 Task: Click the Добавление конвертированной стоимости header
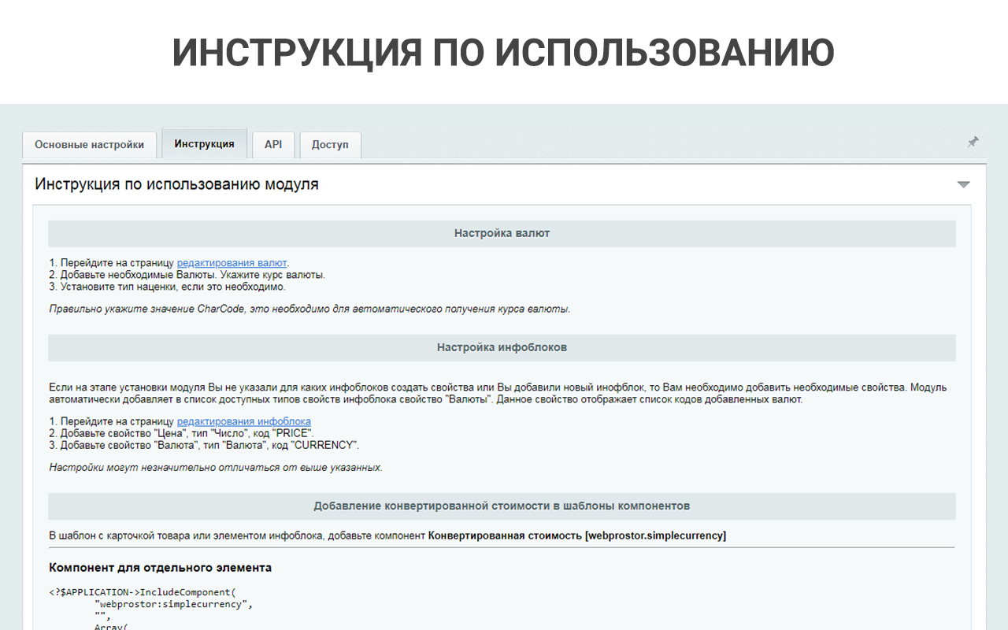pos(502,506)
